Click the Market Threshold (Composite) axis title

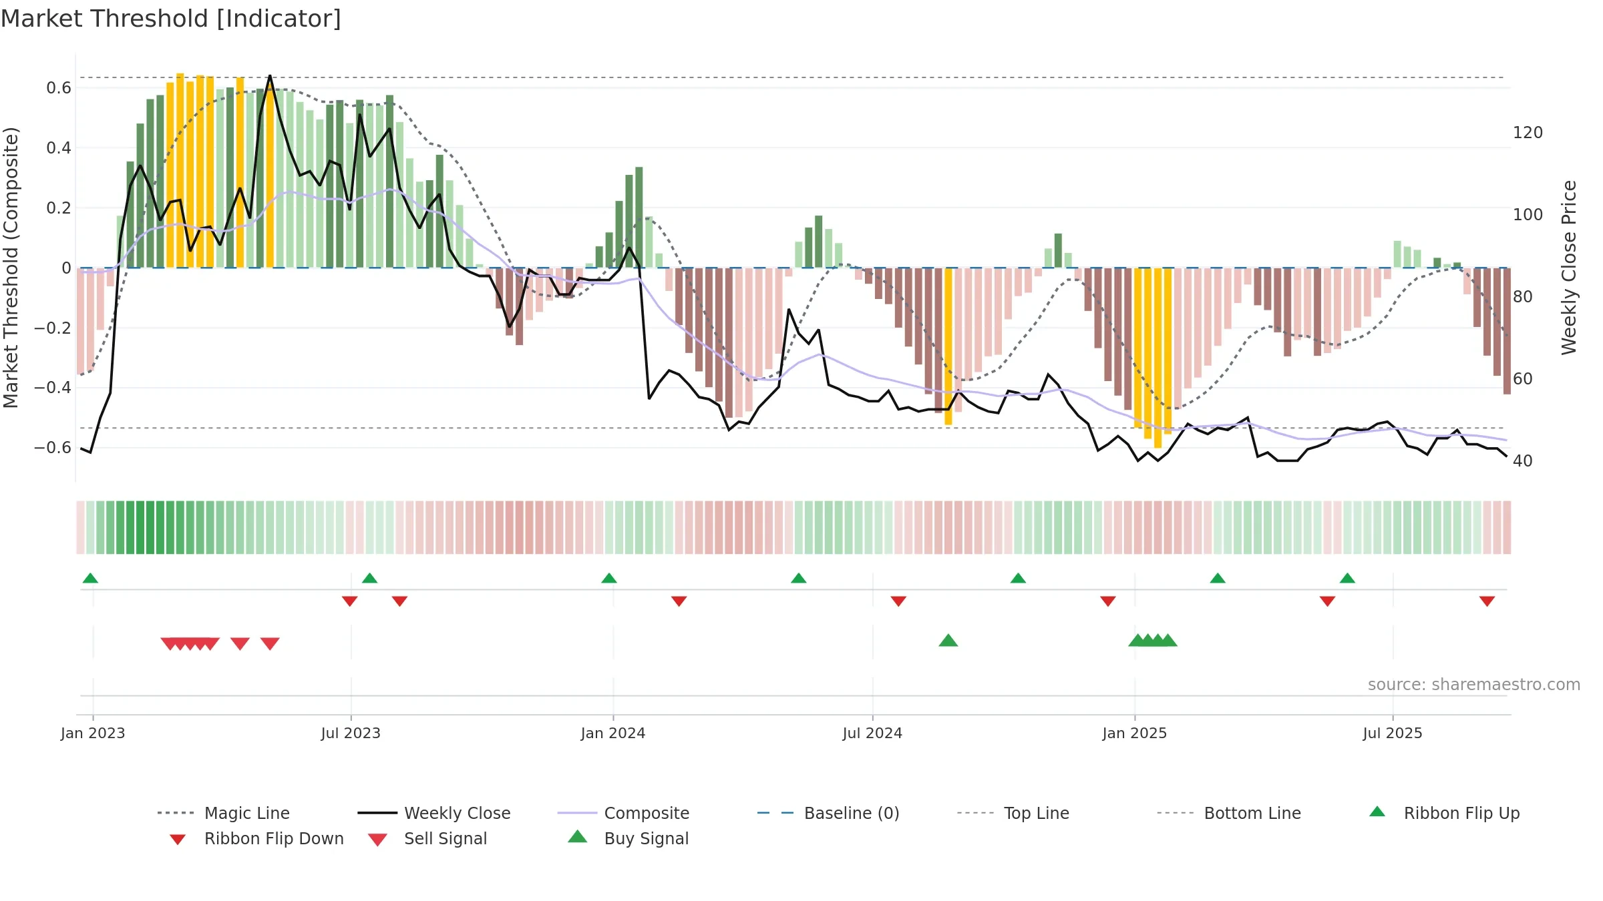coord(11,268)
